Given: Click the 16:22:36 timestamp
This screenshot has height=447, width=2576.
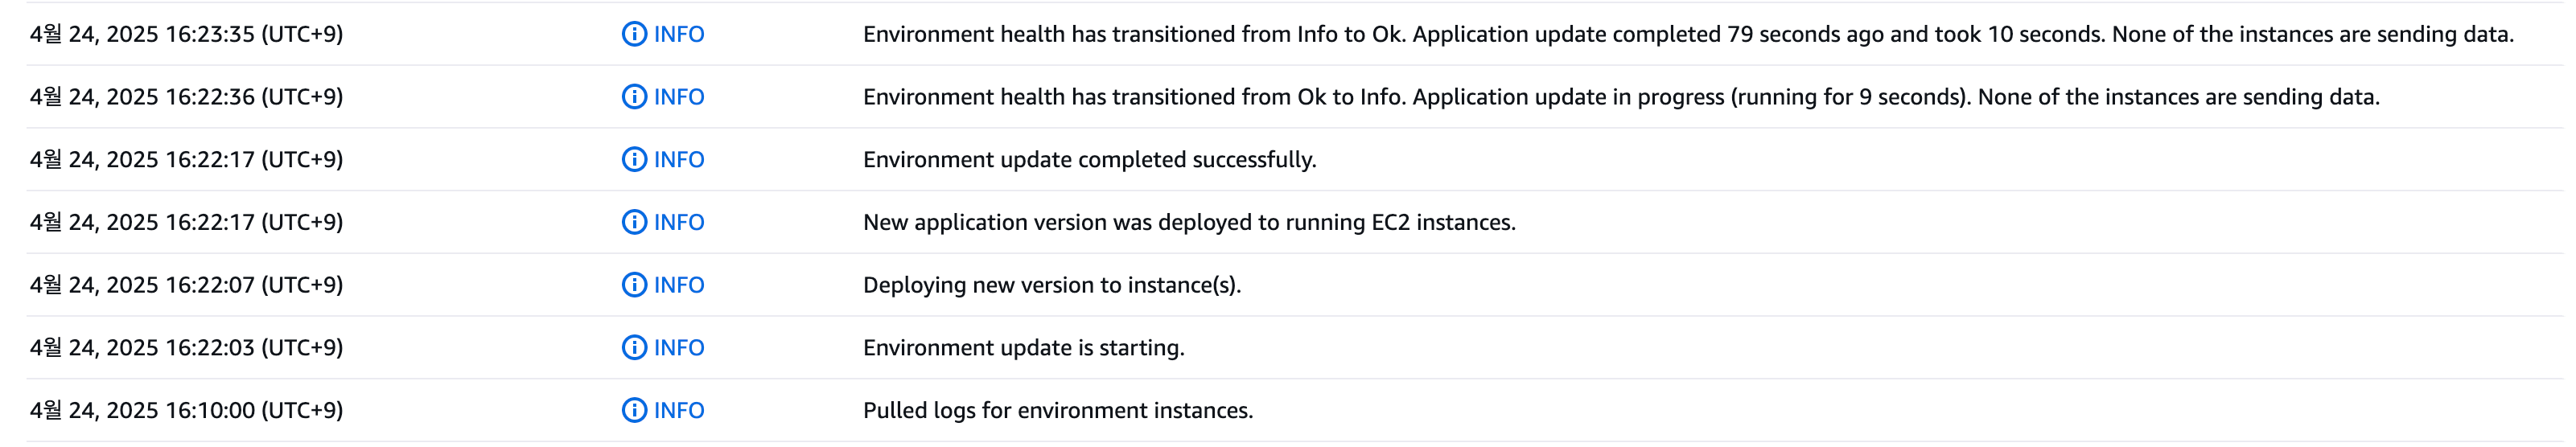Looking at the screenshot, I should [187, 97].
